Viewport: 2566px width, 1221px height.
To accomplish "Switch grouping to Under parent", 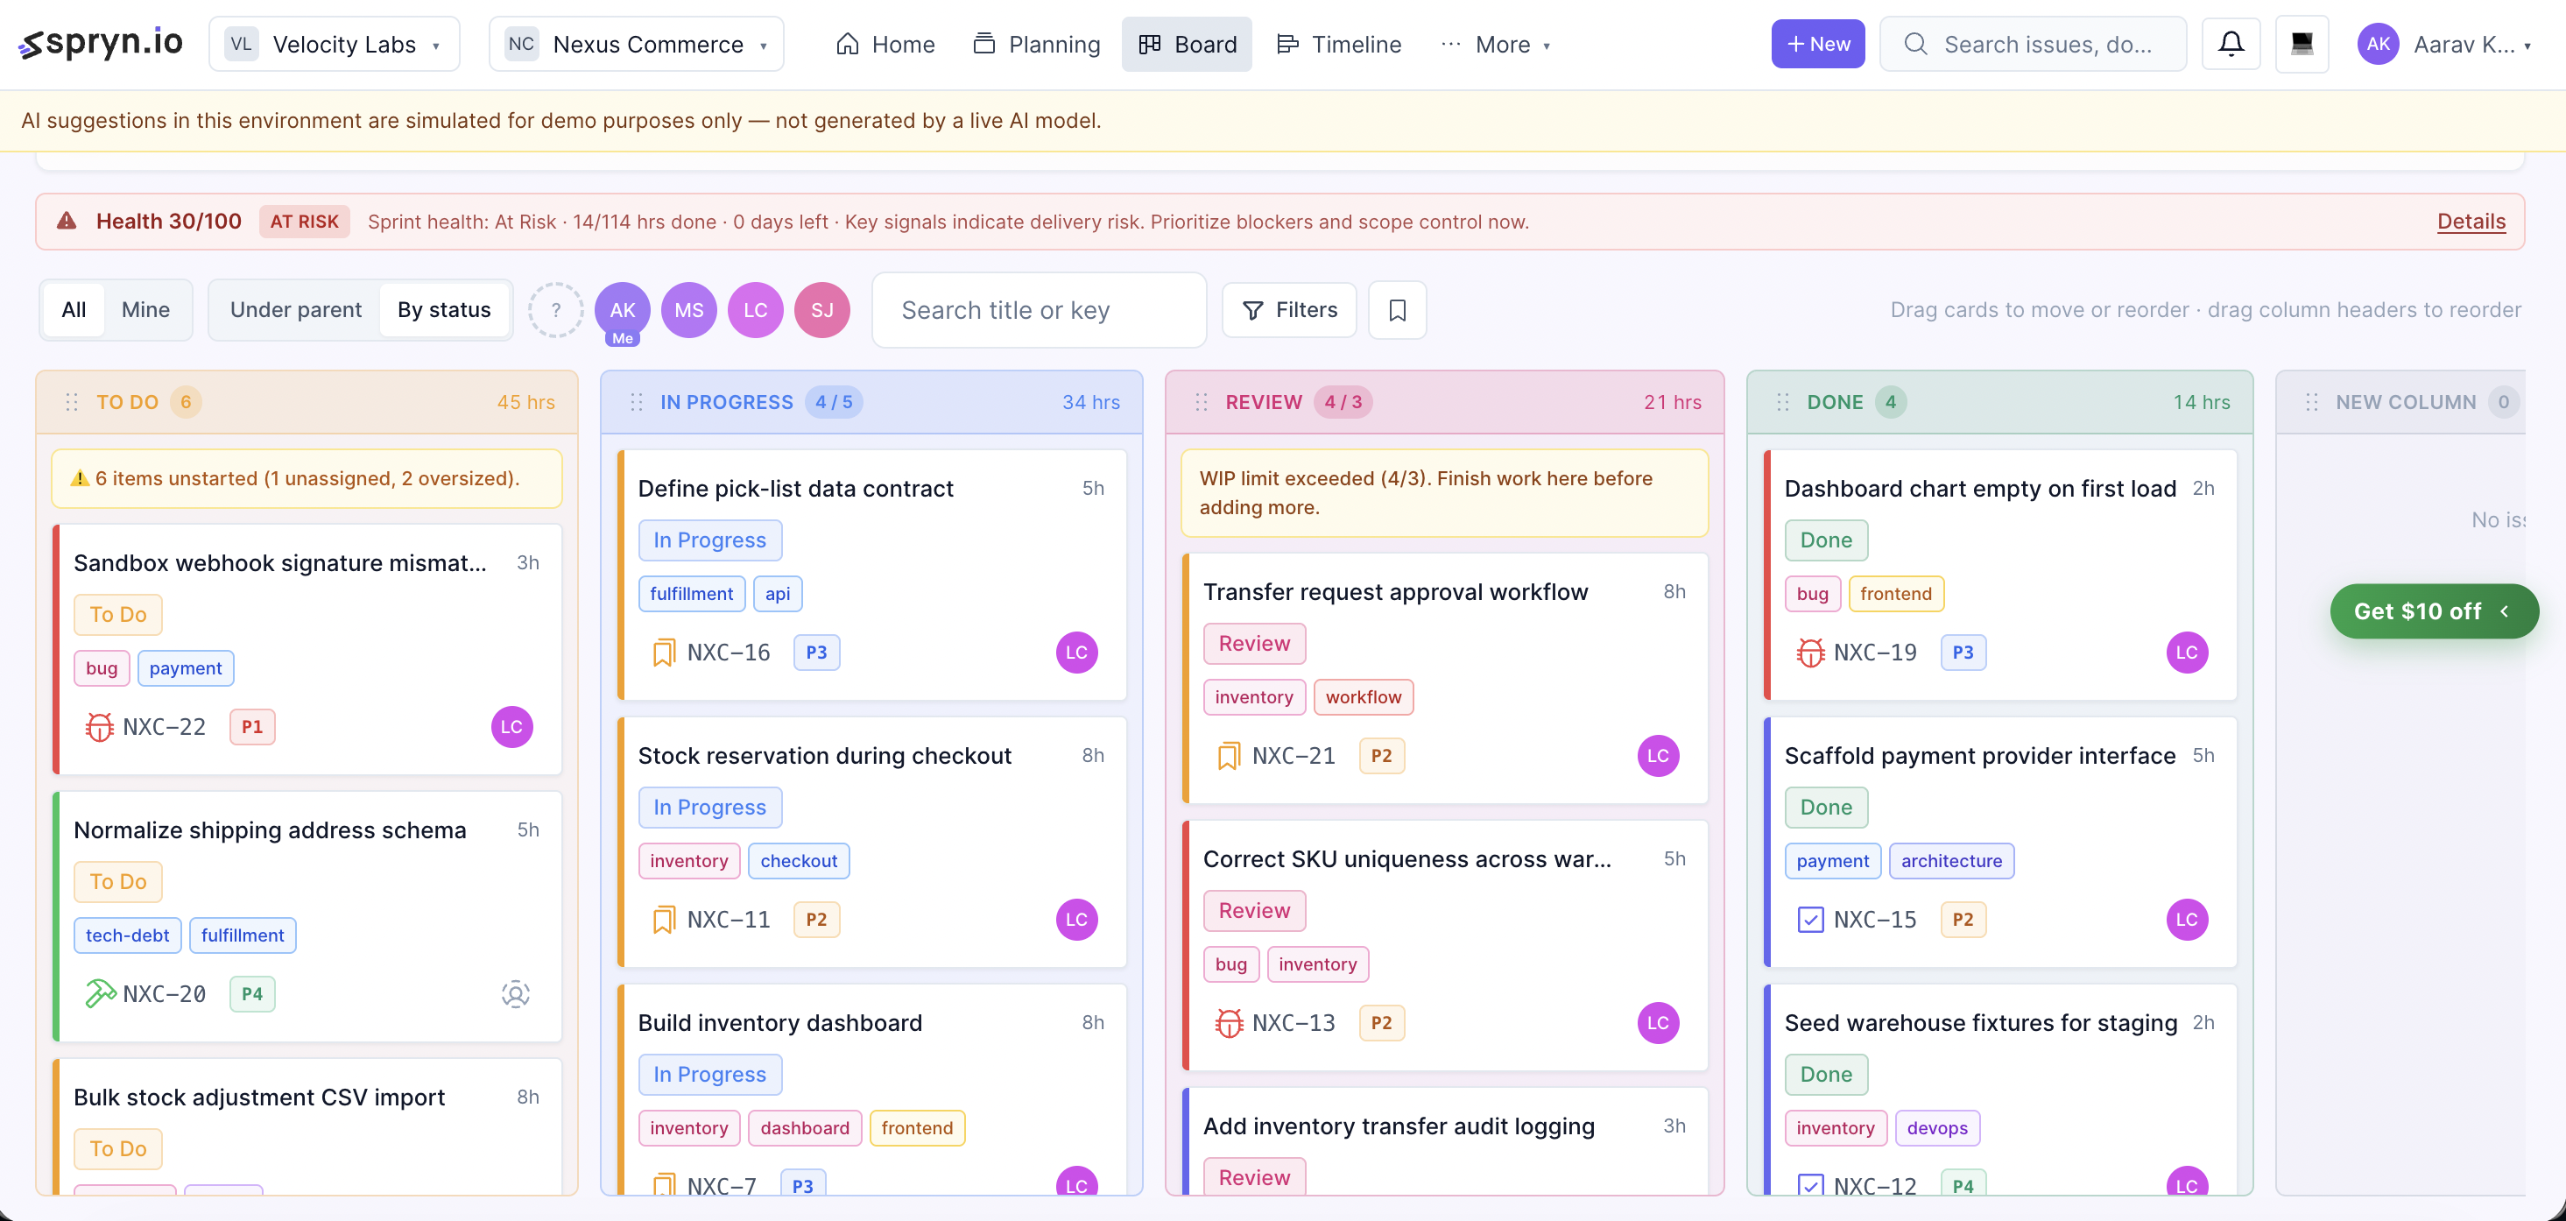I will 296,310.
